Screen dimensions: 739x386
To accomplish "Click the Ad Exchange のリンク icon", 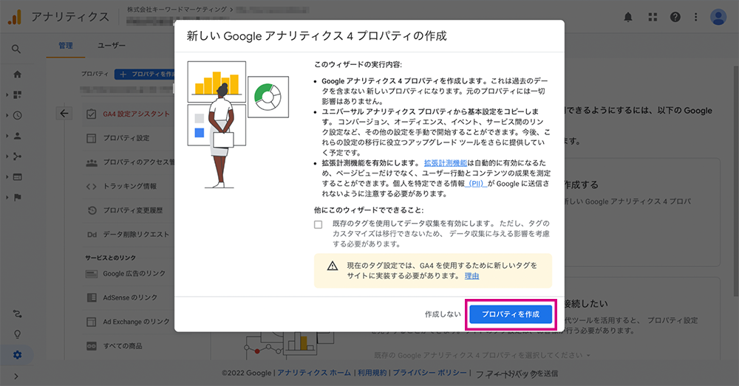I will coord(92,322).
